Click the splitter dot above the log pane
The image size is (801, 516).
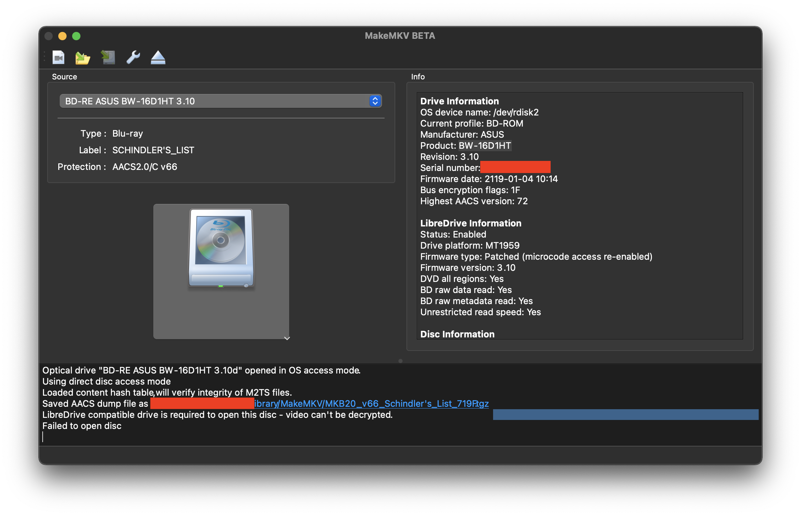400,361
